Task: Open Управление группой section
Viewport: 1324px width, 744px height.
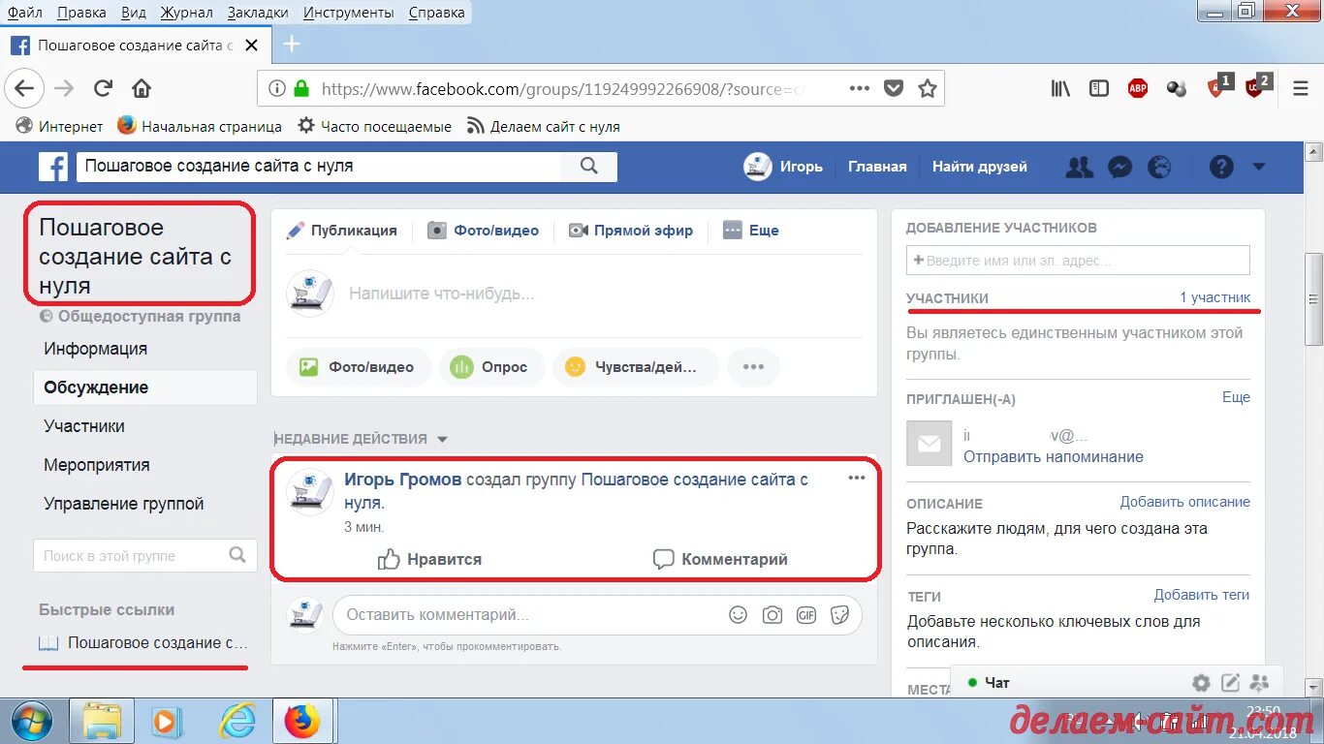Action: 124,504
